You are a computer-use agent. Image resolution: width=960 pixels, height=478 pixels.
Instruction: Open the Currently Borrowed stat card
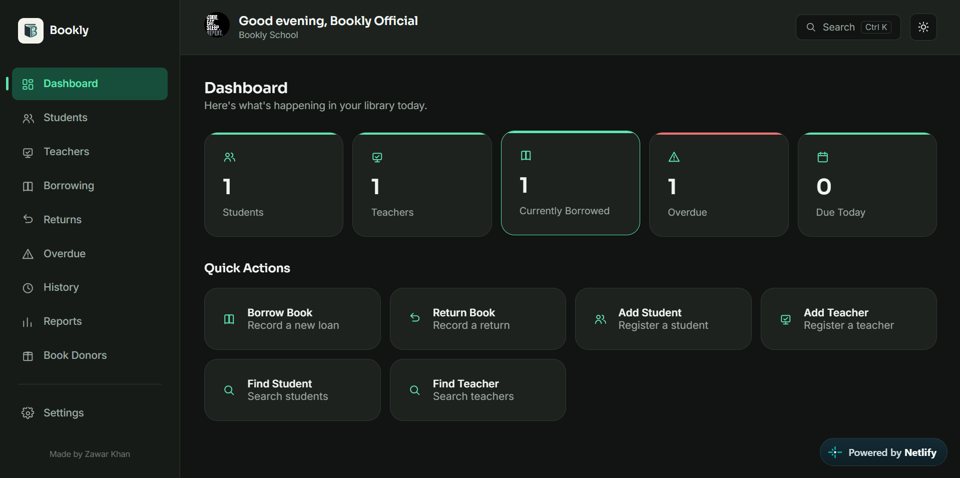coord(571,183)
